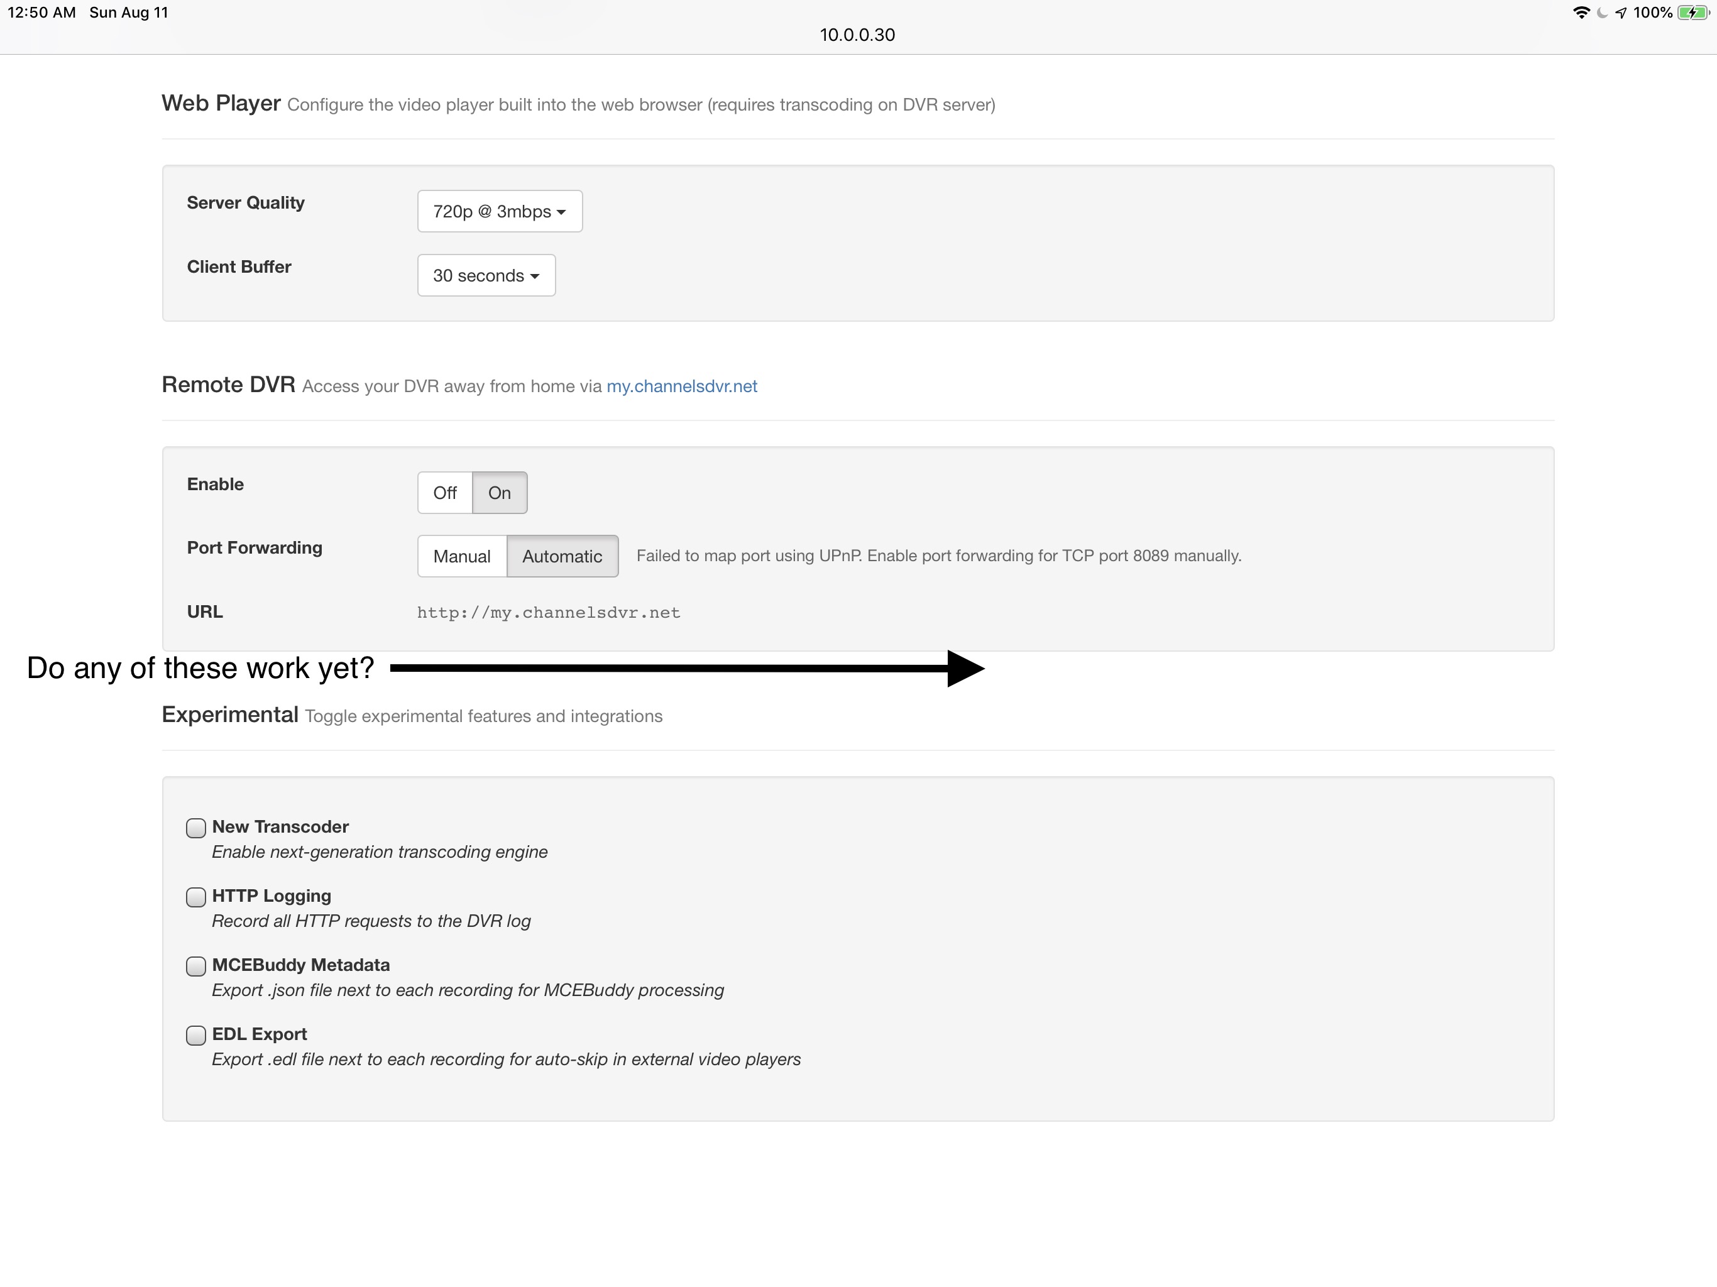The width and height of the screenshot is (1717, 1287).
Task: Tap the Wi-Fi status icon
Action: 1581,13
